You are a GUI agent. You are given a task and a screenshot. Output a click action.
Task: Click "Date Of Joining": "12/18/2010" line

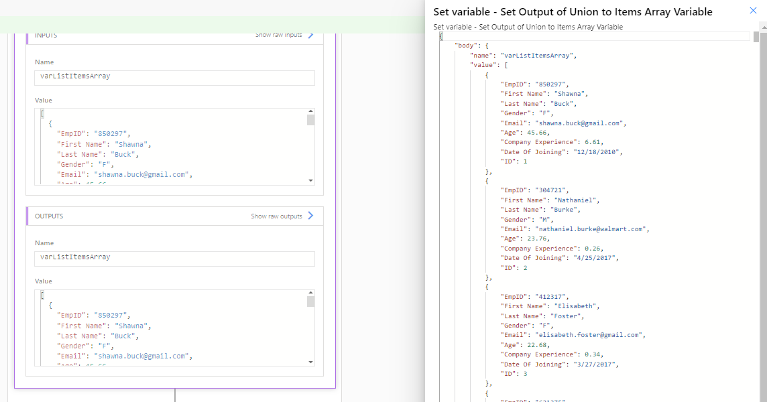(x=562, y=151)
